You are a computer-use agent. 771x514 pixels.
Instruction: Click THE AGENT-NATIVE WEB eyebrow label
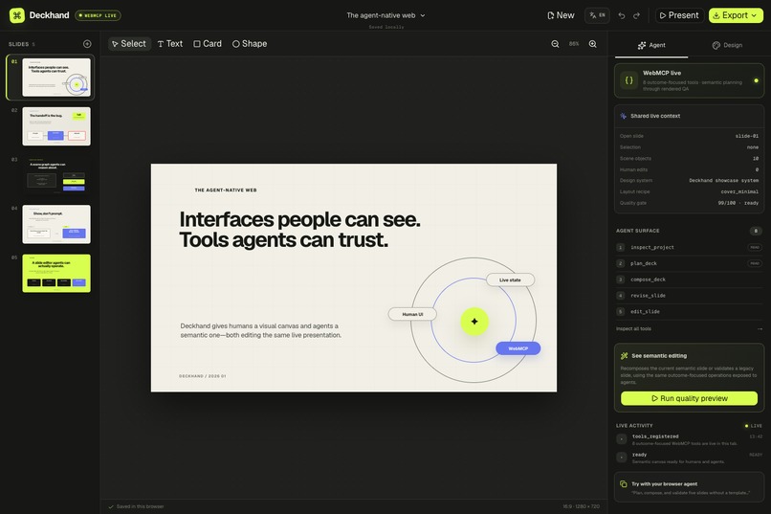tap(226, 190)
